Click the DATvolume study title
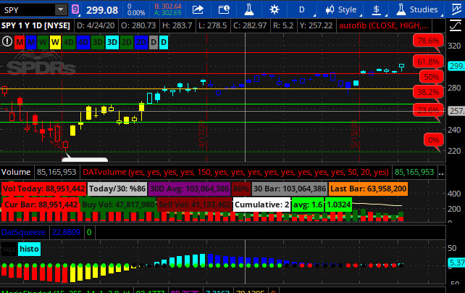The image size is (465, 293). point(236,172)
